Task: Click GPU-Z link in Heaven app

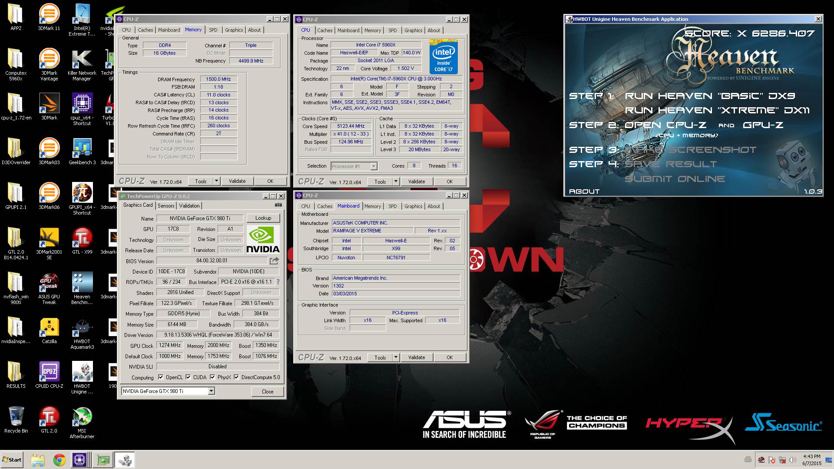Action: [763, 125]
